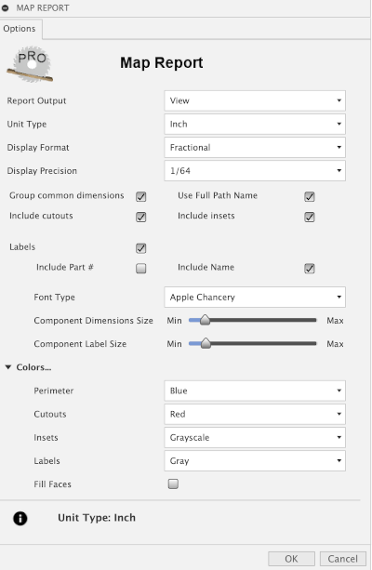This screenshot has width=372, height=570.
Task: Collapse the MAP REPORT panel header icon
Action: coord(6,7)
